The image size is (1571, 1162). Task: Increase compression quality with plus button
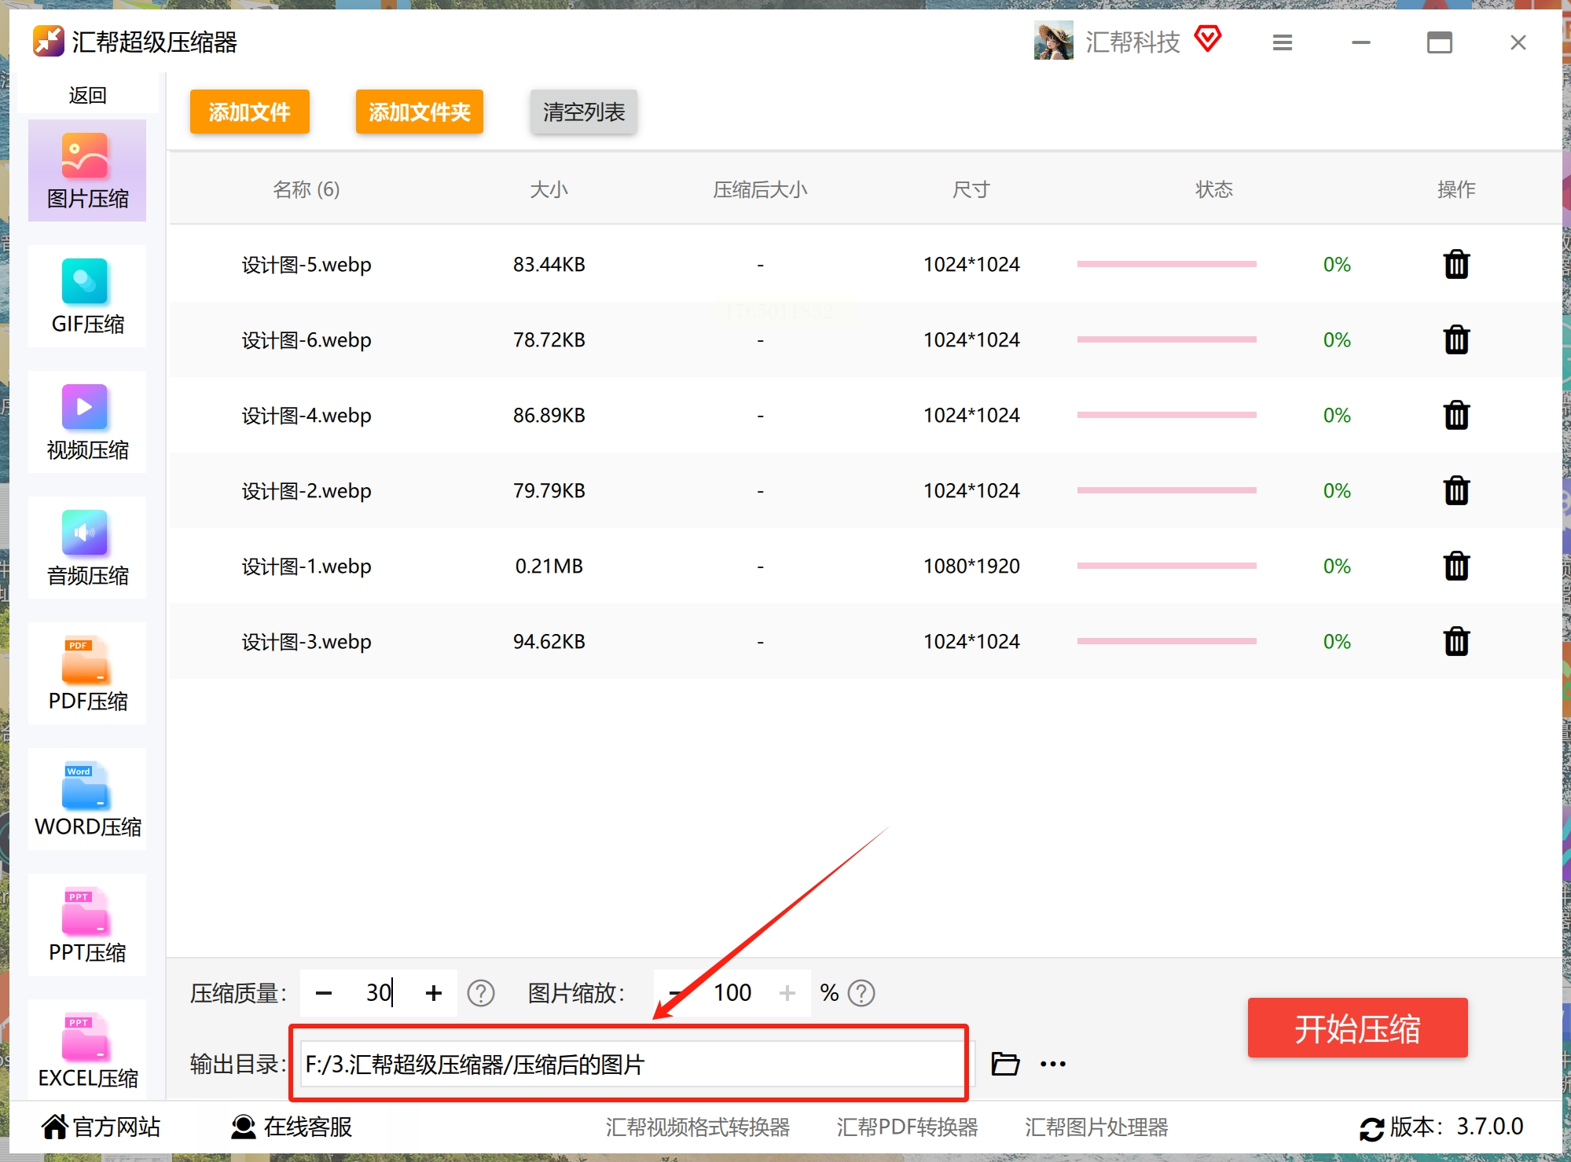click(x=433, y=993)
